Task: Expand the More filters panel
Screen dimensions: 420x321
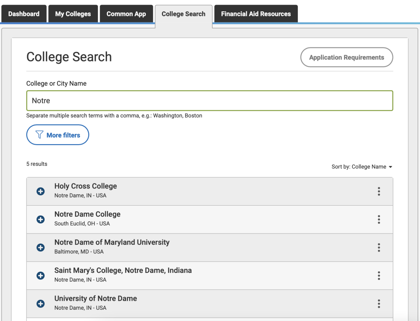Action: pyautogui.click(x=58, y=135)
